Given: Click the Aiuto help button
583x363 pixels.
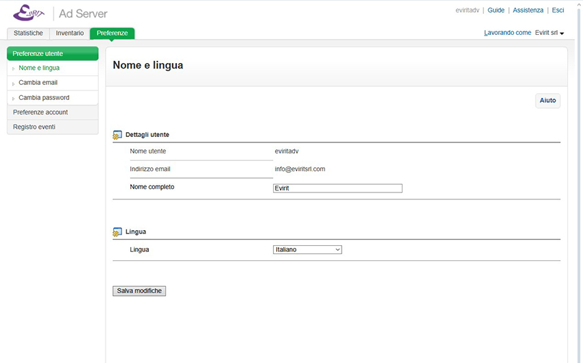Looking at the screenshot, I should pos(547,101).
